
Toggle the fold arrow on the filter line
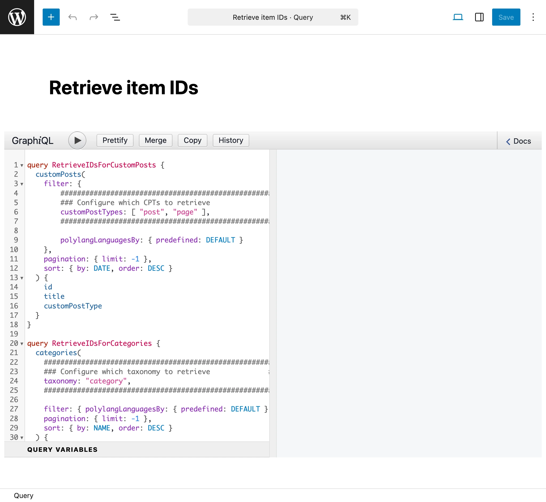point(21,184)
